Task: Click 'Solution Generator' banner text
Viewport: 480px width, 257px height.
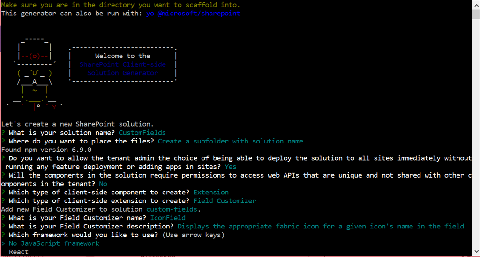Action: click(122, 73)
